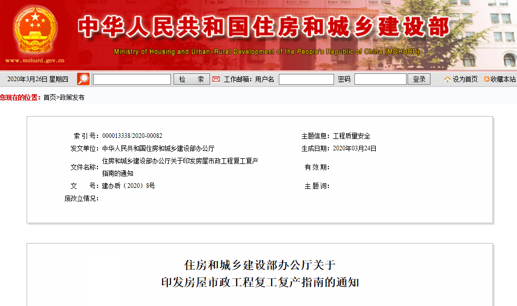This screenshot has width=517, height=306.
Task: Click the house icon beside 设为首页
Action: click(447, 79)
